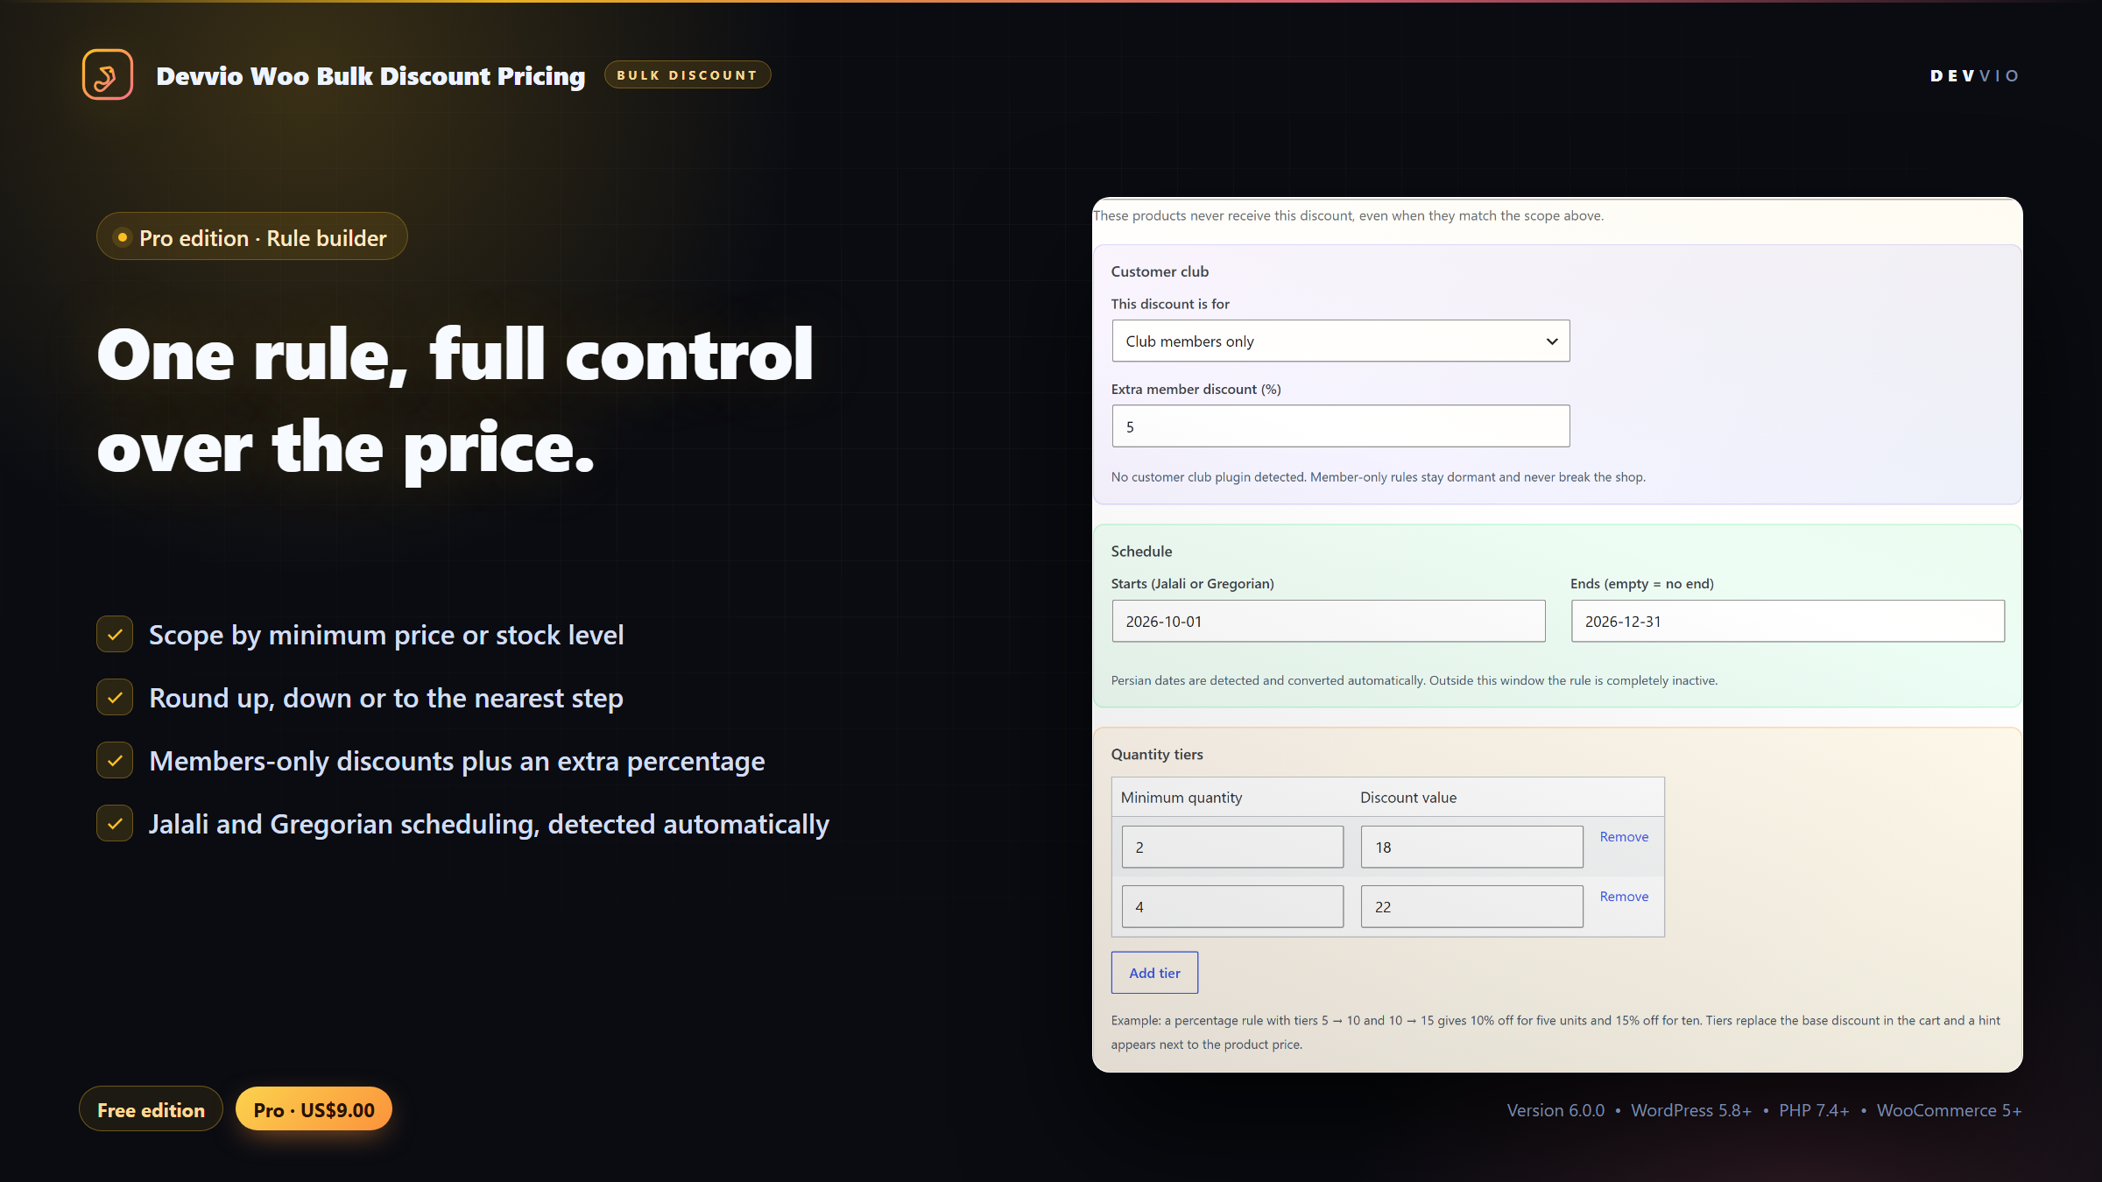Image resolution: width=2102 pixels, height=1182 pixels.
Task: Click the 'Version 6.0.0' text
Action: coord(1555,1110)
